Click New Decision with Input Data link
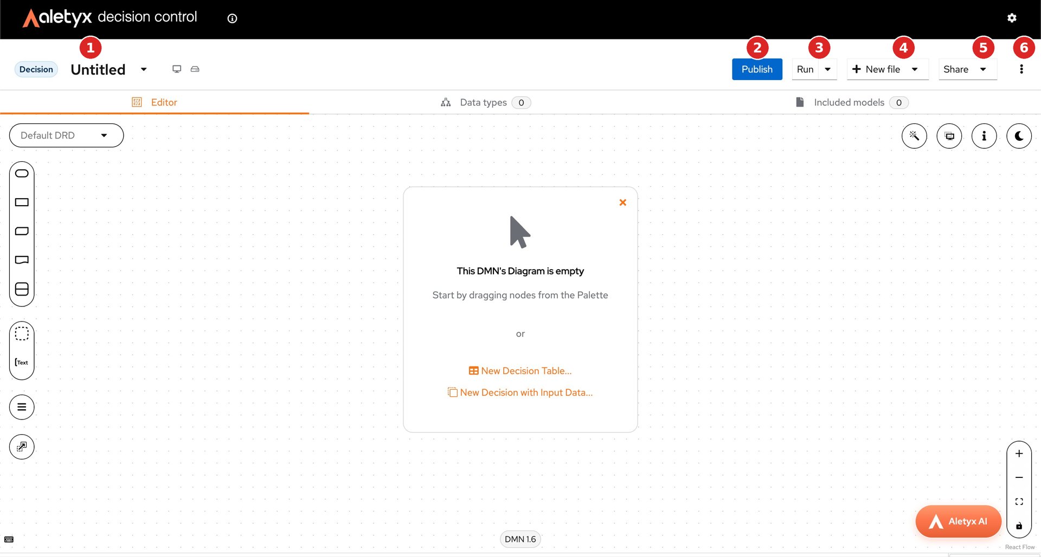This screenshot has height=557, width=1041. coord(520,392)
